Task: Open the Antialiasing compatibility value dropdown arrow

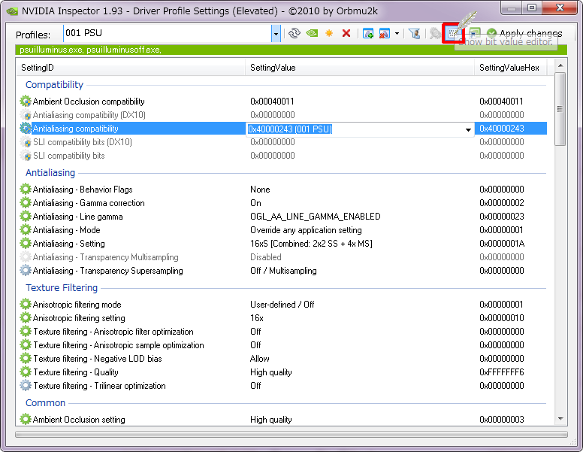Action: click(x=468, y=129)
